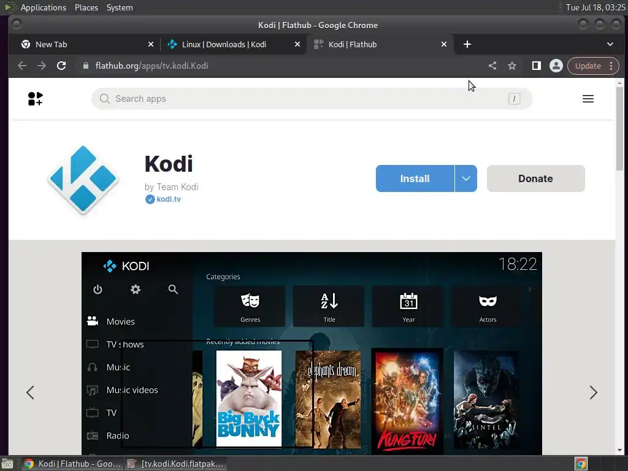This screenshot has width=628, height=471.
Task: Switch to tv.kodi.Kodi.flatpak taskbar window
Action: click(x=175, y=464)
